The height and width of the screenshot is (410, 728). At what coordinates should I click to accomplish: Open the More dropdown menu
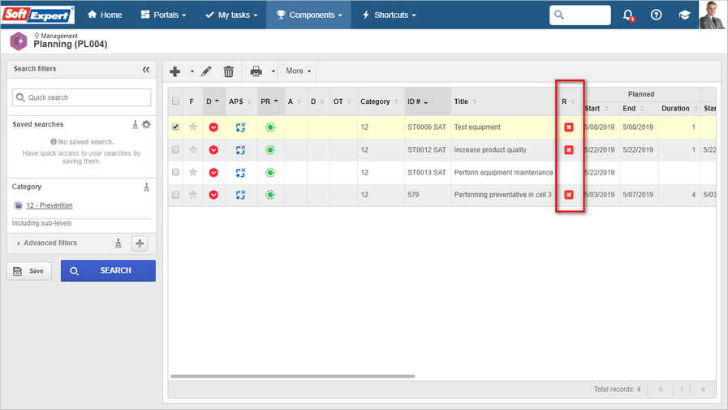298,71
